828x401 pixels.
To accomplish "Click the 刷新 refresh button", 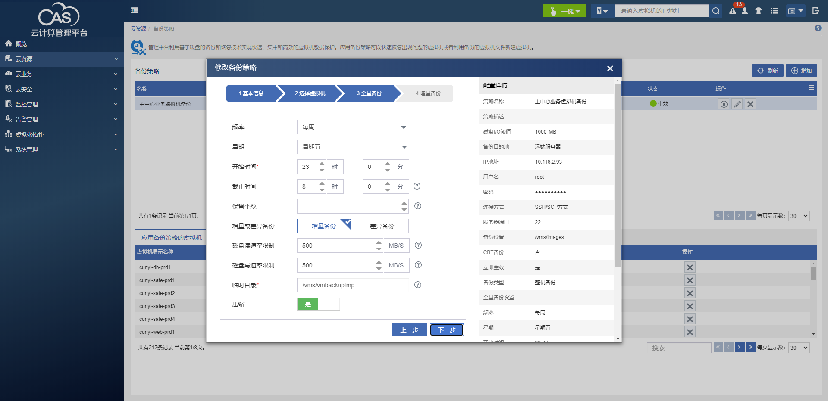I will click(x=768, y=71).
